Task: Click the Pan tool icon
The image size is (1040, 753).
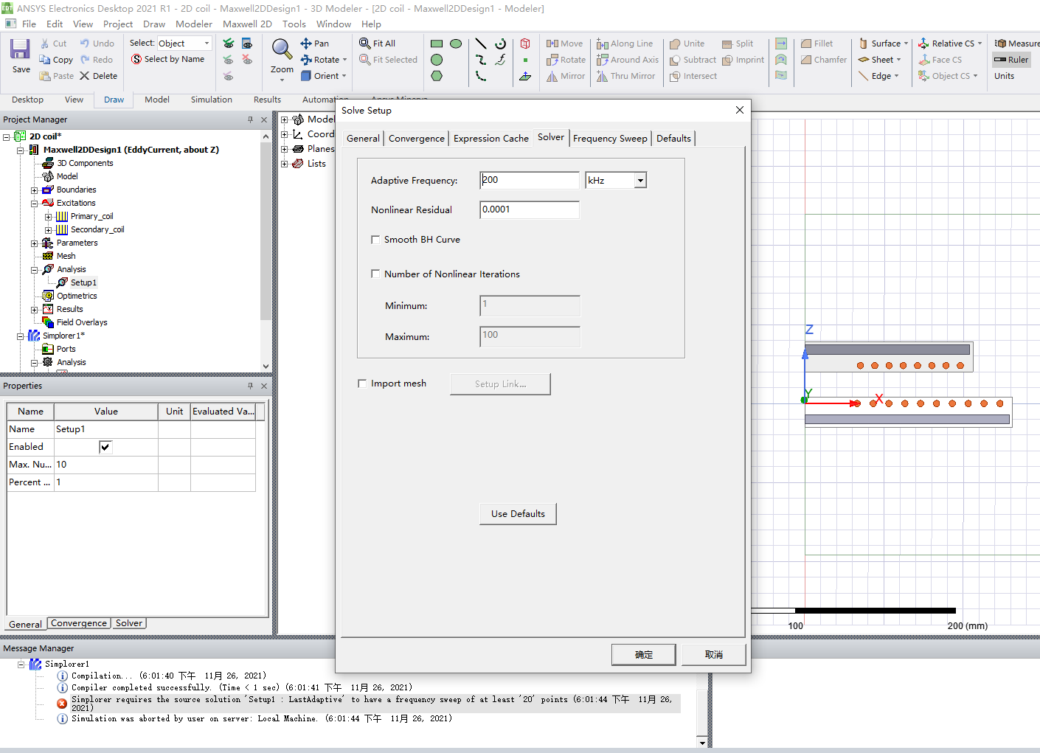Action: point(306,44)
